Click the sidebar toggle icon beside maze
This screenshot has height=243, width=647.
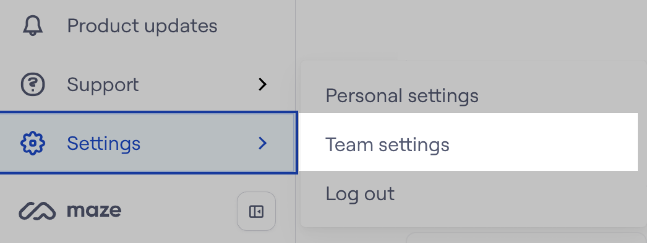click(256, 211)
